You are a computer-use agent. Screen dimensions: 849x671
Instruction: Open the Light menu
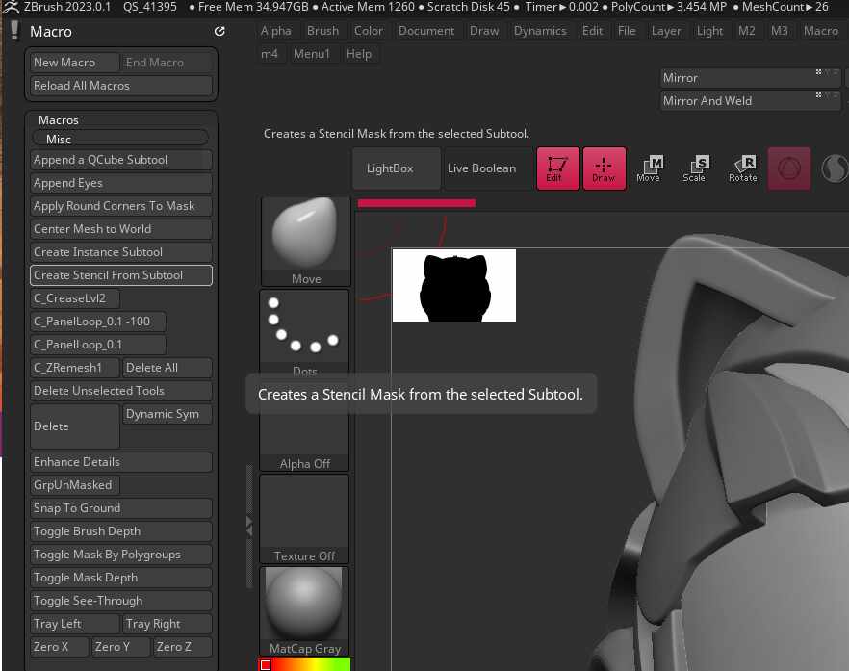pos(709,31)
